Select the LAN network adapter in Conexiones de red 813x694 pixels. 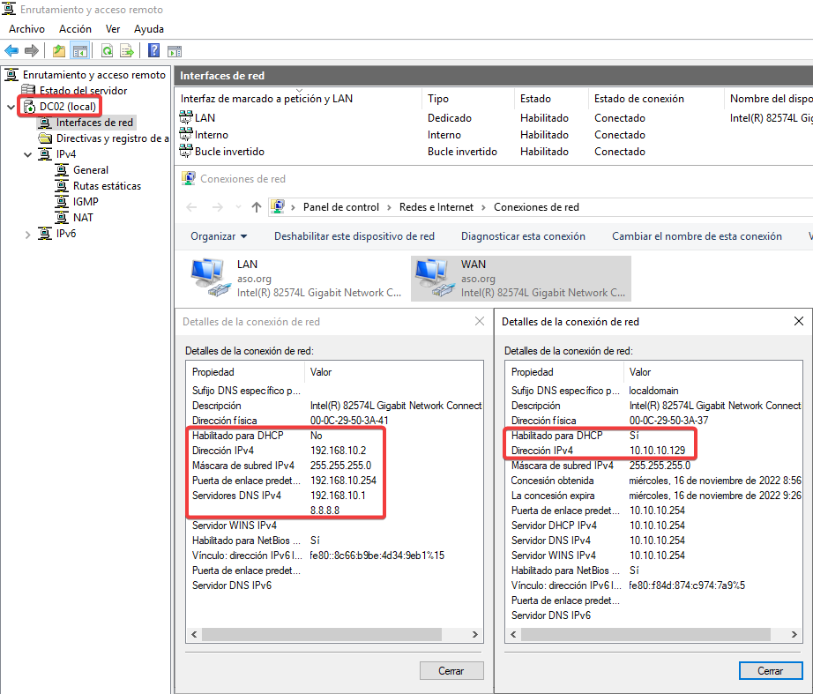click(208, 276)
